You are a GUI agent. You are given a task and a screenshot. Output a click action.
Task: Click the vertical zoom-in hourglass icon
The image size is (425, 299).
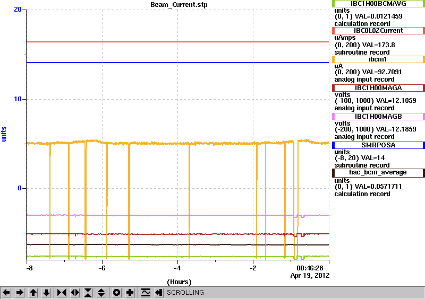(88, 293)
